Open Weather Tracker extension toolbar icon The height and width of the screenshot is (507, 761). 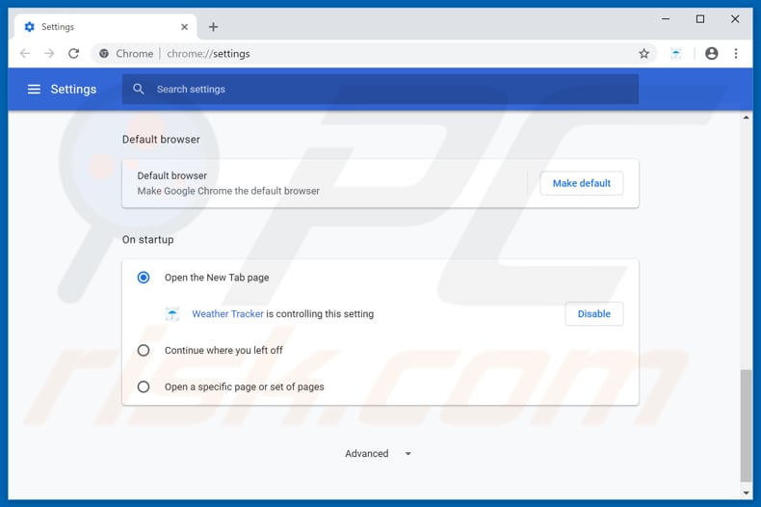point(675,53)
